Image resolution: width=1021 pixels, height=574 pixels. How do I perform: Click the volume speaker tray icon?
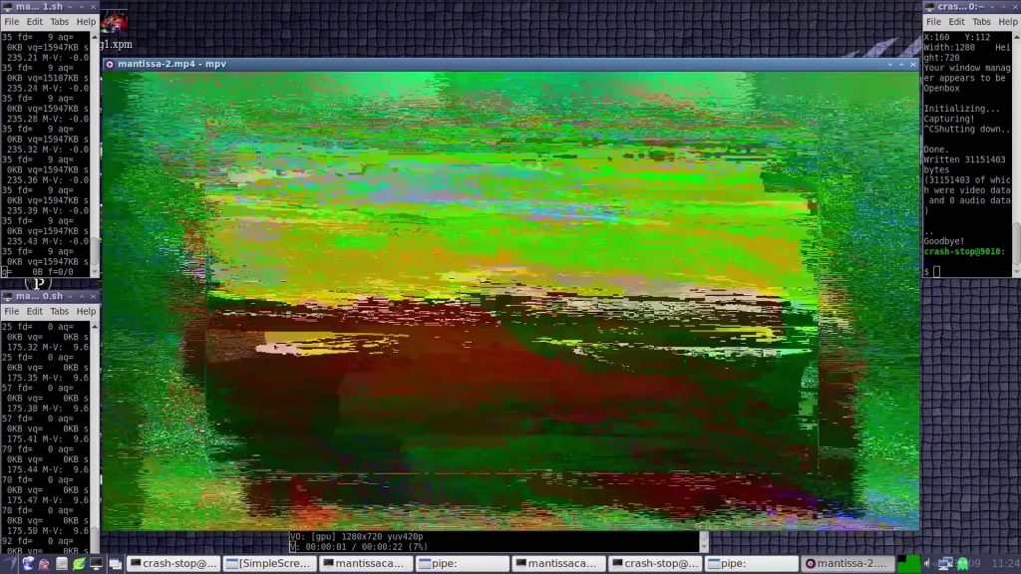coord(927,564)
